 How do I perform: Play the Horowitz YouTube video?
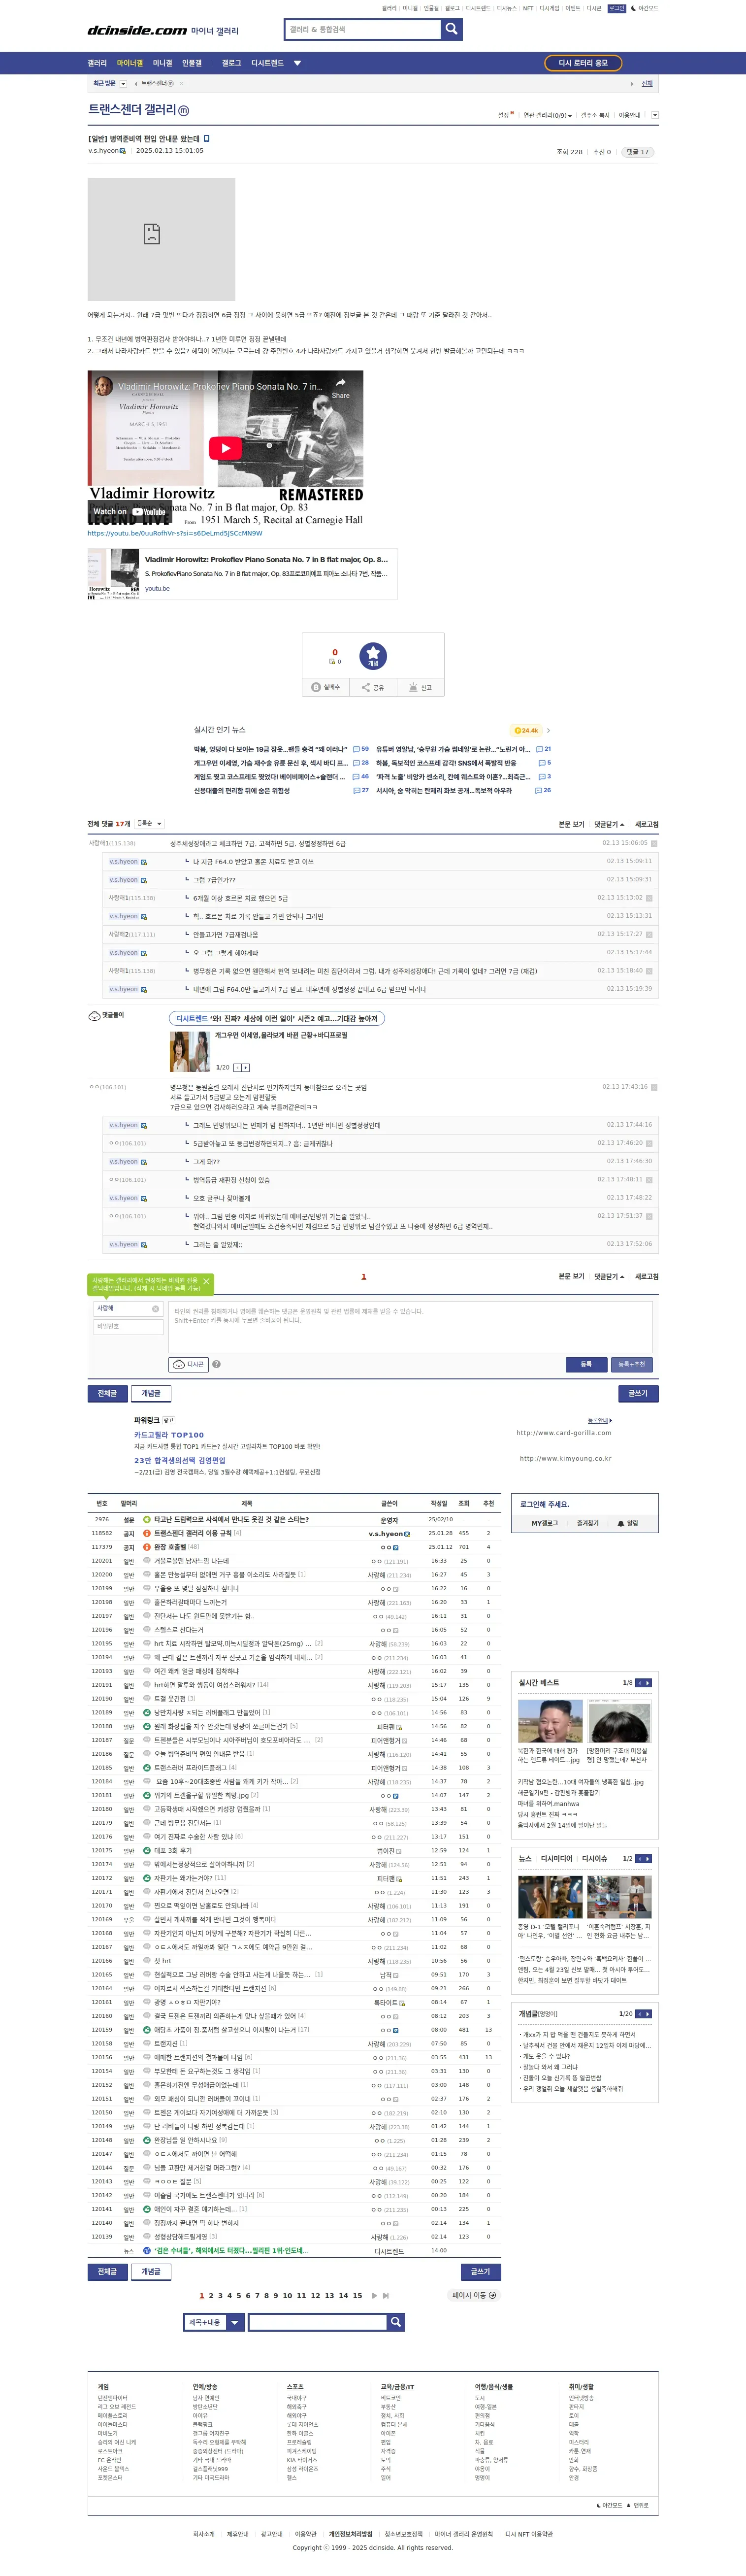(x=225, y=448)
